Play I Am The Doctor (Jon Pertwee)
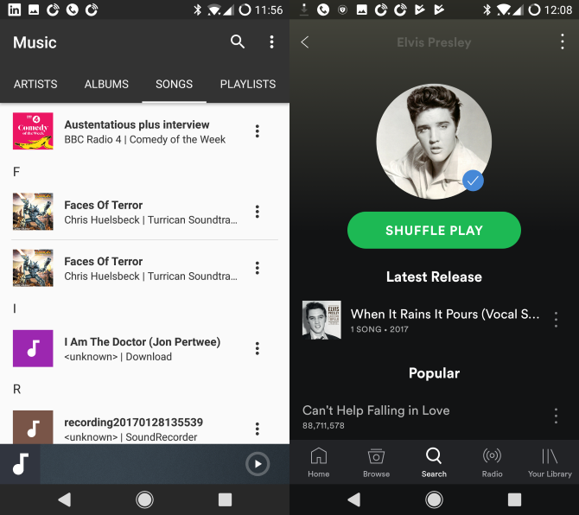Screen dimensions: 579x515 point(145,348)
